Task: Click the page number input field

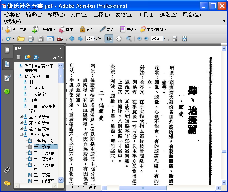Action: [89, 38]
